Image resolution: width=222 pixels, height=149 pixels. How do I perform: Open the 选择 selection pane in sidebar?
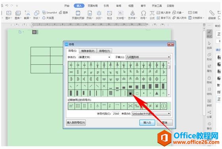pos(209,45)
